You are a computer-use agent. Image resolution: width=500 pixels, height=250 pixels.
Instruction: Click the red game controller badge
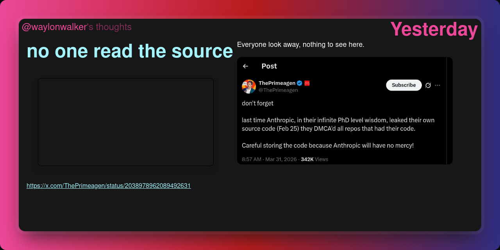click(x=307, y=83)
